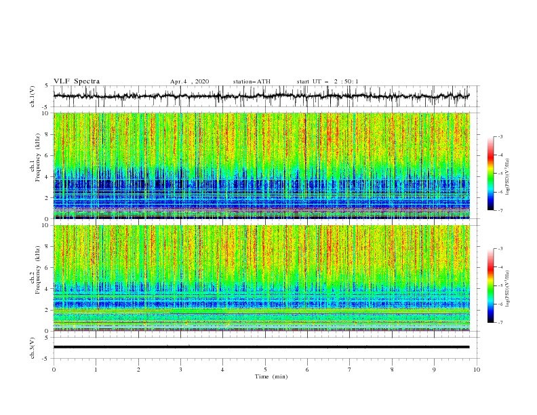Click the ch.2 frequency axis "2" tick label
The width and height of the screenshot is (537, 415).
pyautogui.click(x=47, y=310)
